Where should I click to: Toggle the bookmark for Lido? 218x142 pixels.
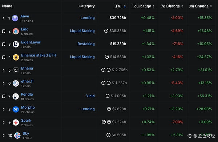[4, 31]
